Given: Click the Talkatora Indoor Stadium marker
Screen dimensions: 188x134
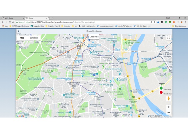Looking at the screenshot, I should 48,53.
